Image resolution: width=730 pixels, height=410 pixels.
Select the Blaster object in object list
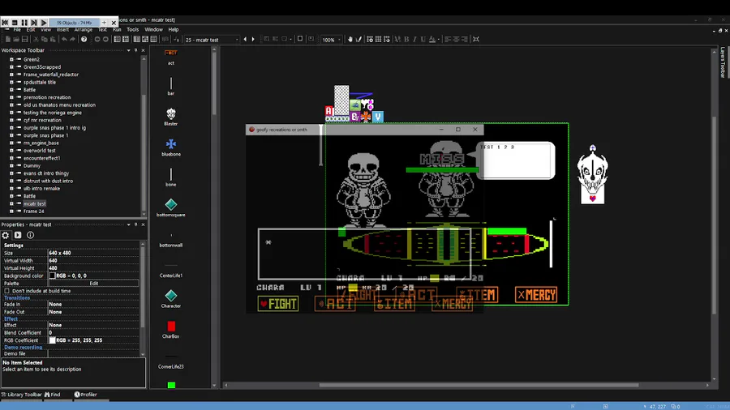pyautogui.click(x=171, y=116)
